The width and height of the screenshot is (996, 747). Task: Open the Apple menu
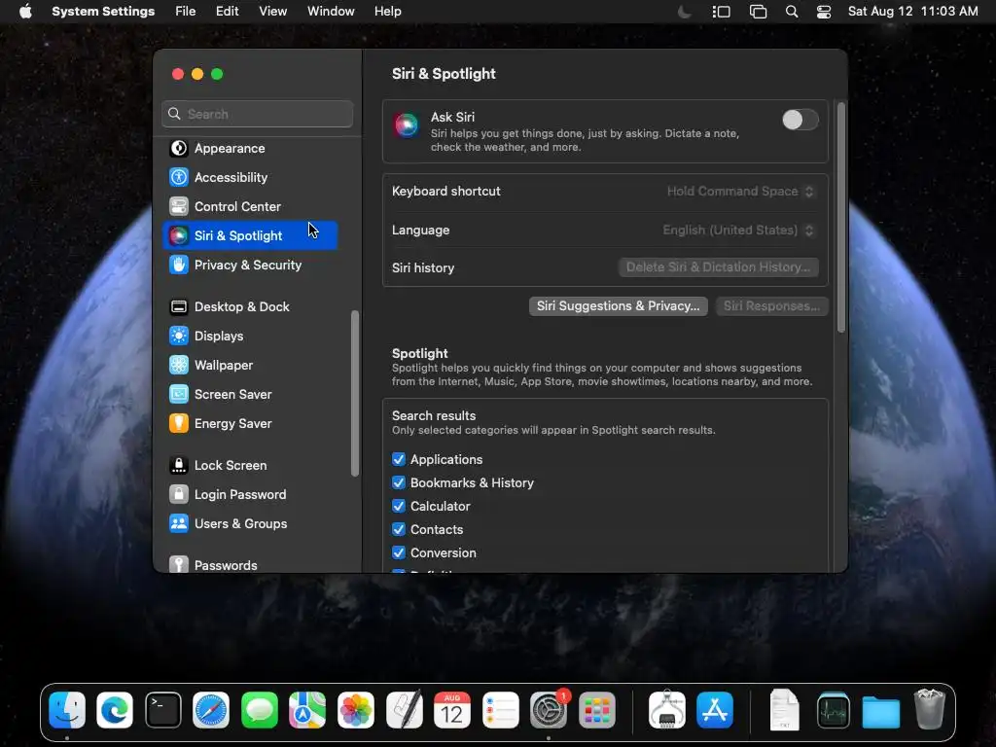coord(25,12)
